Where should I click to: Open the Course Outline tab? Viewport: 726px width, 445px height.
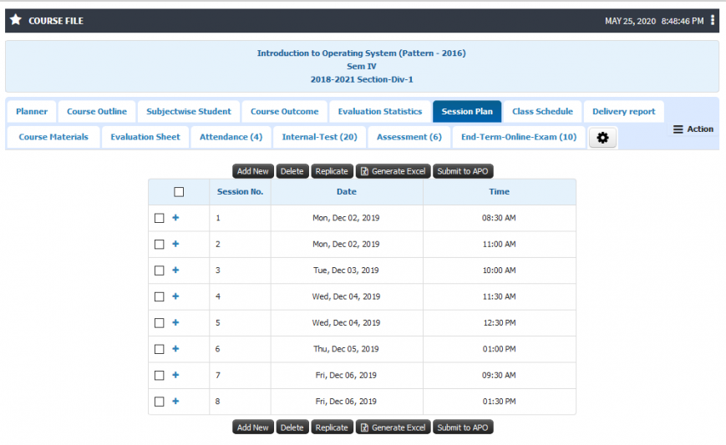click(97, 112)
